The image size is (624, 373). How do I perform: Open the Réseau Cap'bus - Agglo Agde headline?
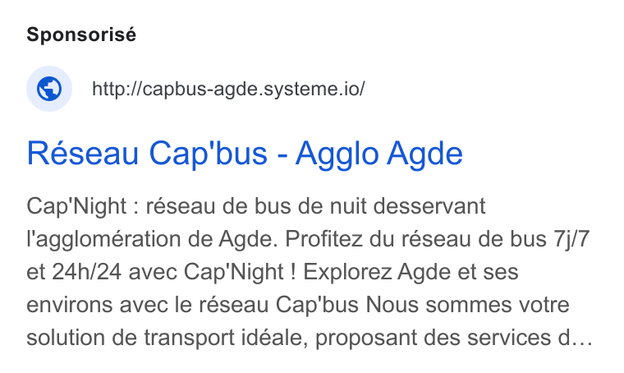point(245,154)
